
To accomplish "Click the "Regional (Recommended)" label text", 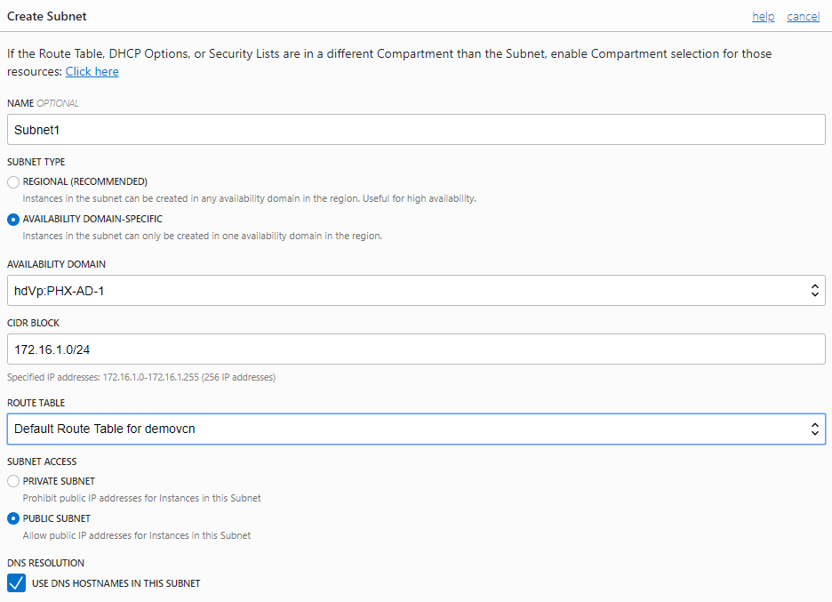I will 85,181.
